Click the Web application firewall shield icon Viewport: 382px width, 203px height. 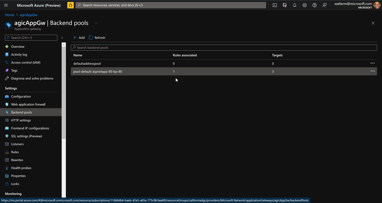(x=7, y=104)
